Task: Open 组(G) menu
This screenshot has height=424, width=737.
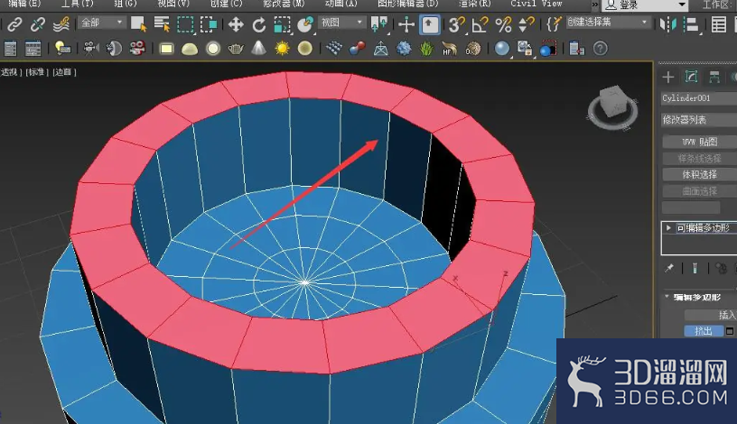Action: (x=126, y=4)
